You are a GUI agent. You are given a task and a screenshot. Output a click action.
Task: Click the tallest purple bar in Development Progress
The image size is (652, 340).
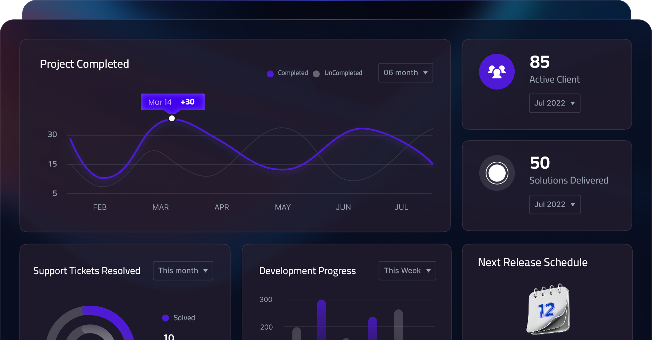click(321, 319)
